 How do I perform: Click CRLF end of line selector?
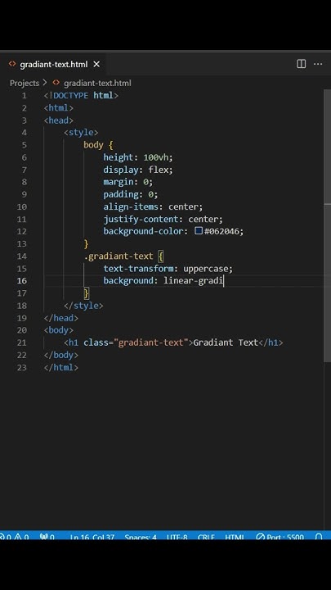click(206, 537)
